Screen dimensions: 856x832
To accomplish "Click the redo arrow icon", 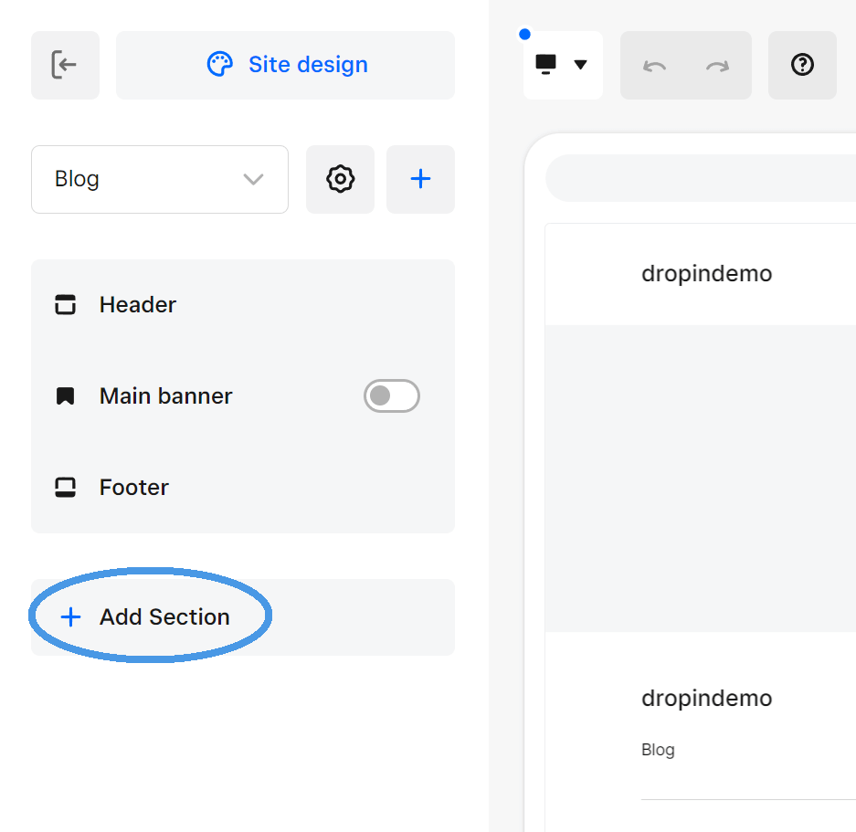I will click(718, 65).
